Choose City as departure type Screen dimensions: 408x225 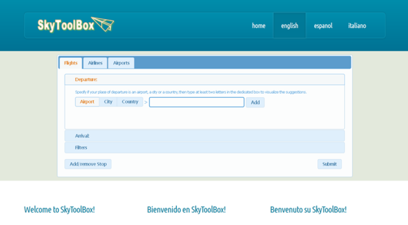click(x=108, y=102)
